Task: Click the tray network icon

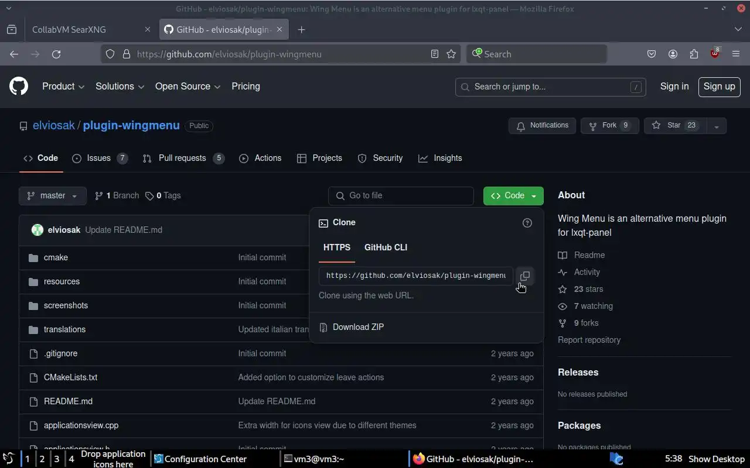Action: 616,459
